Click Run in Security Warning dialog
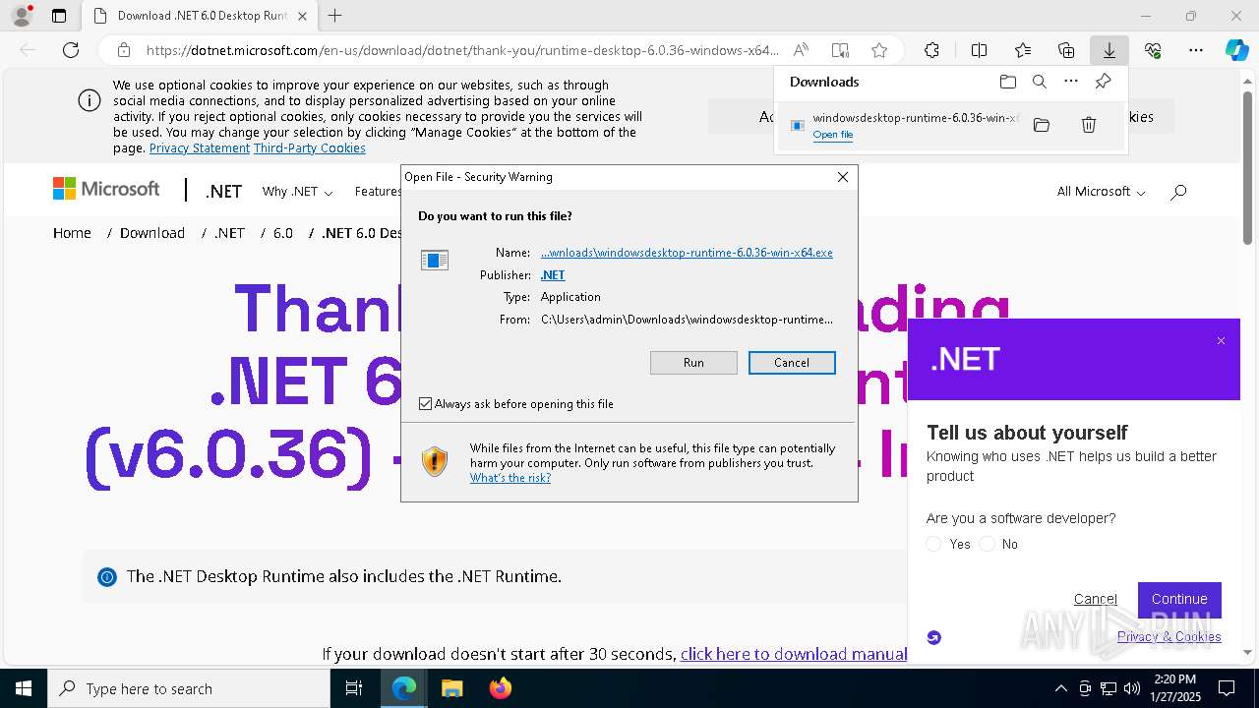1259x708 pixels. [693, 363]
